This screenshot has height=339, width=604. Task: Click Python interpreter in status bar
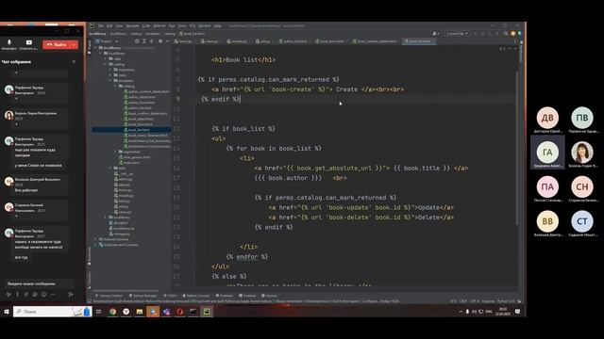coord(506,301)
